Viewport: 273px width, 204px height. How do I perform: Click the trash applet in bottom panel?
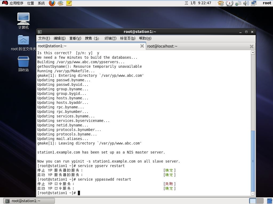(270, 201)
